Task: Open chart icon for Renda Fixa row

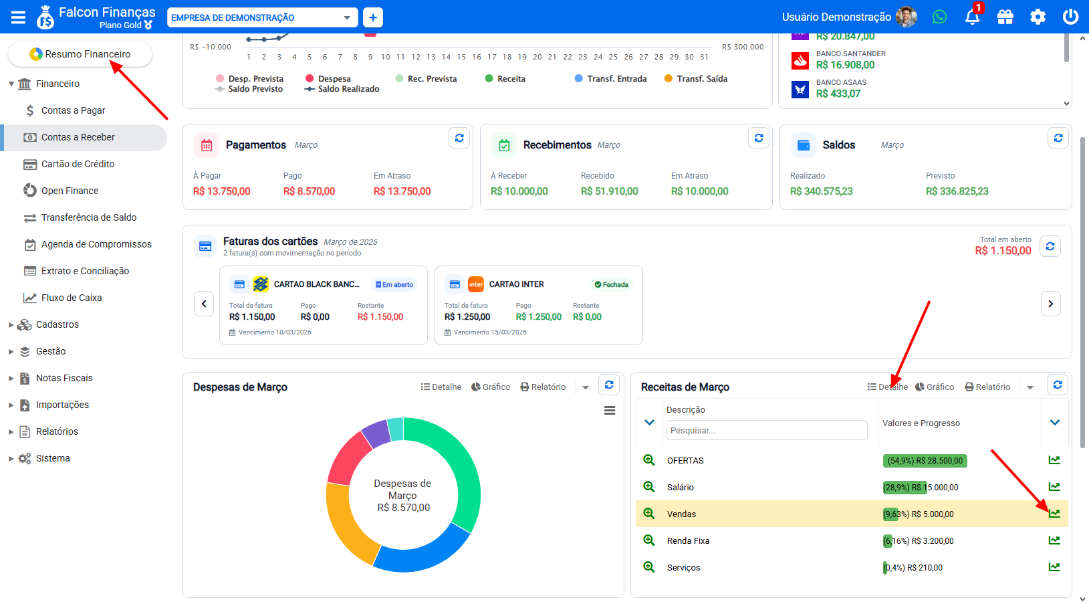Action: [x=1054, y=540]
